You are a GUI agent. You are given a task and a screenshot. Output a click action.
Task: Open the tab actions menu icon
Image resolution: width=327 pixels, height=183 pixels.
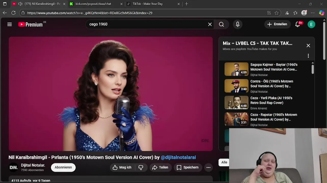pos(5,4)
